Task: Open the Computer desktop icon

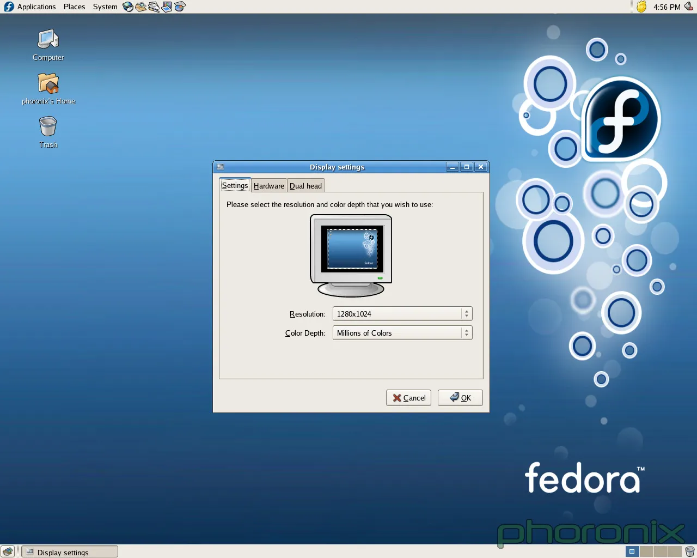Action: click(x=48, y=45)
